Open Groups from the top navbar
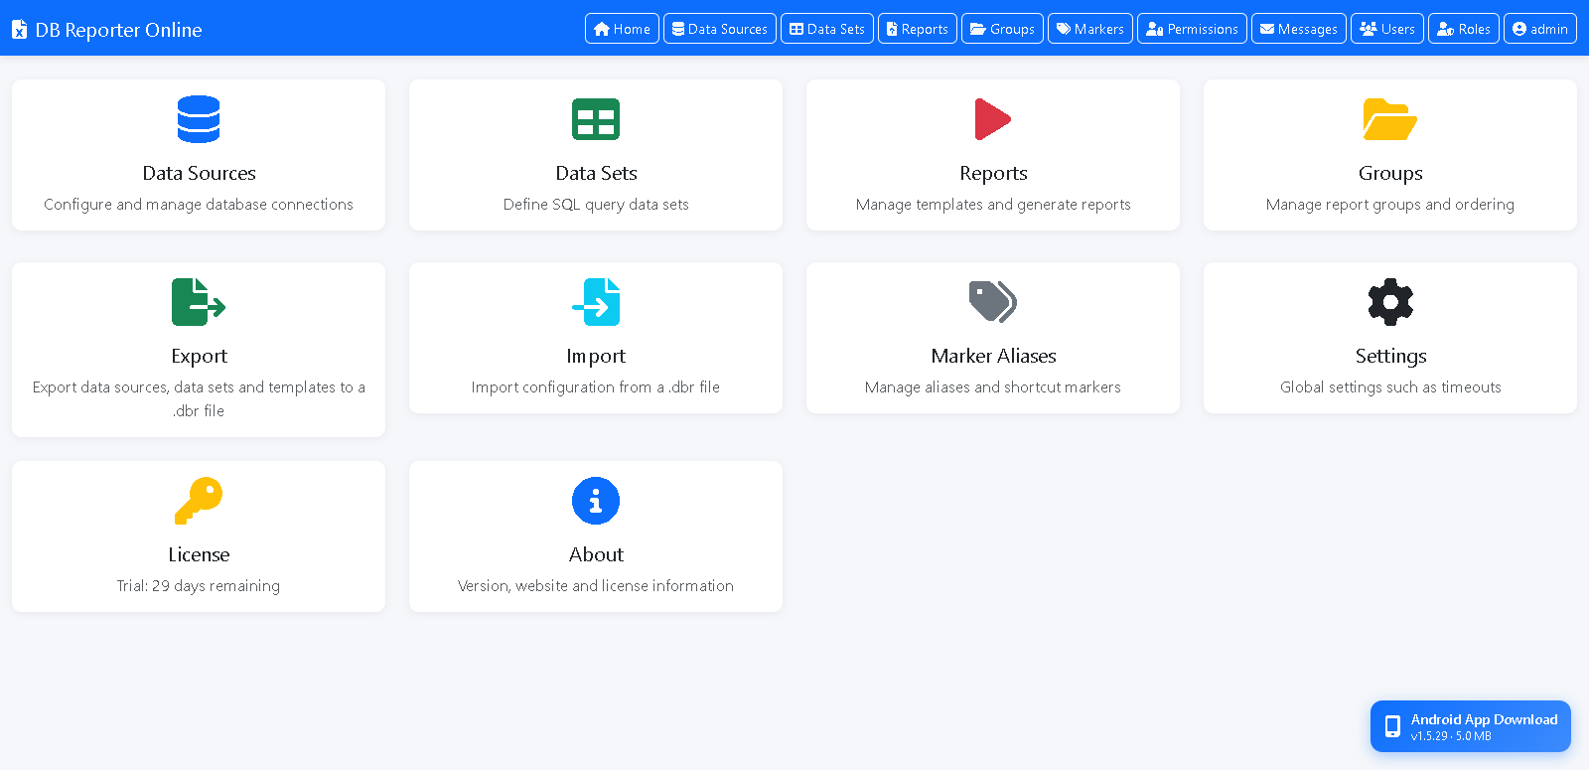 click(1002, 29)
